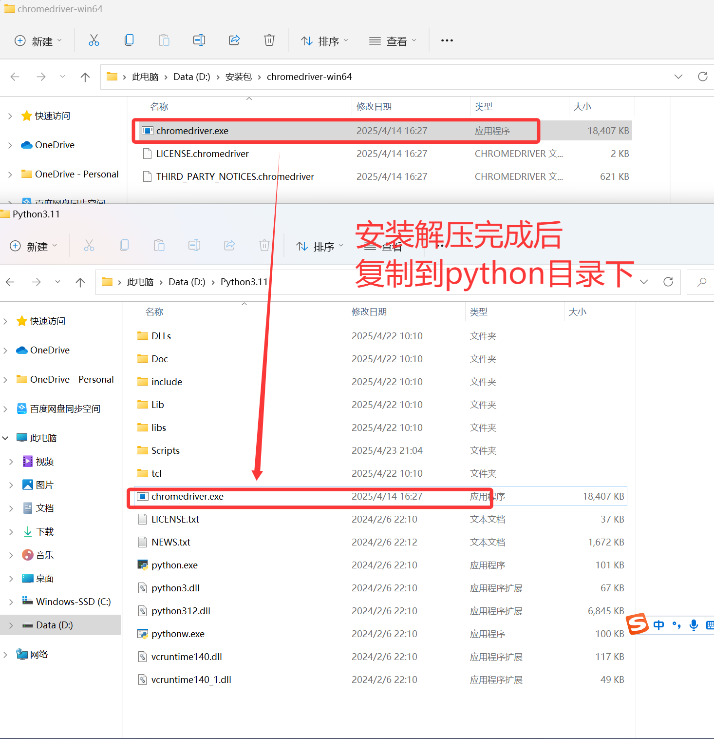Sort by 名称 column in Python3.11 window

point(154,311)
